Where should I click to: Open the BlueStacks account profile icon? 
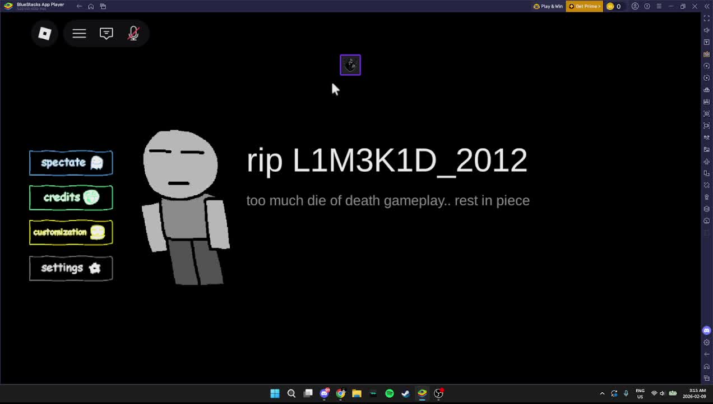click(x=635, y=6)
